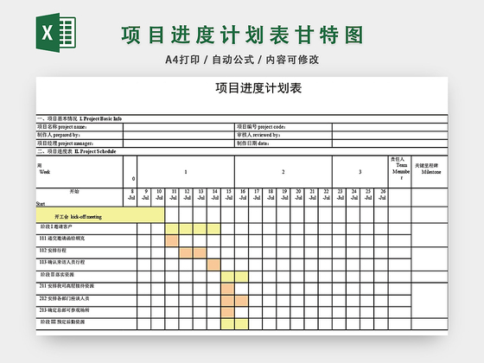This screenshot has height=363, width=484.
Task: Click orange Gantt cell in row 213
Action: [228, 312]
